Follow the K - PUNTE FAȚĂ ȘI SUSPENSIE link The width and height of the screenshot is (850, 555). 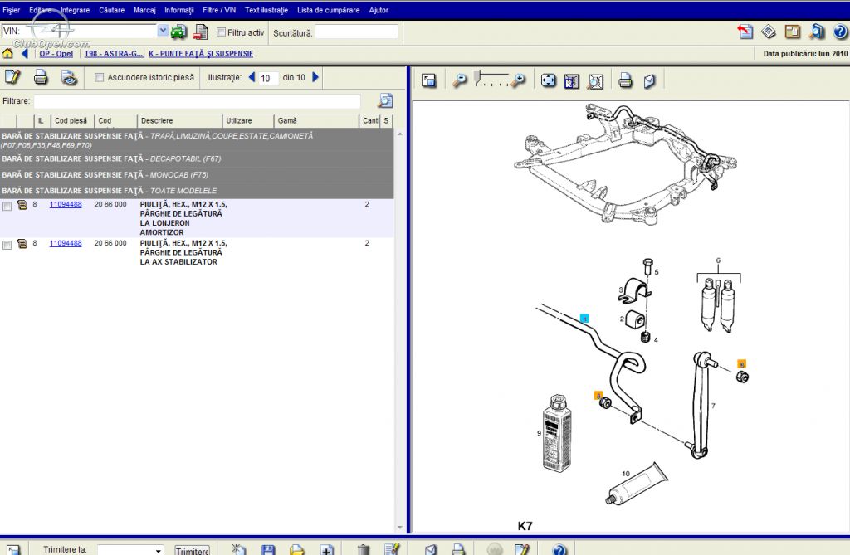(201, 54)
